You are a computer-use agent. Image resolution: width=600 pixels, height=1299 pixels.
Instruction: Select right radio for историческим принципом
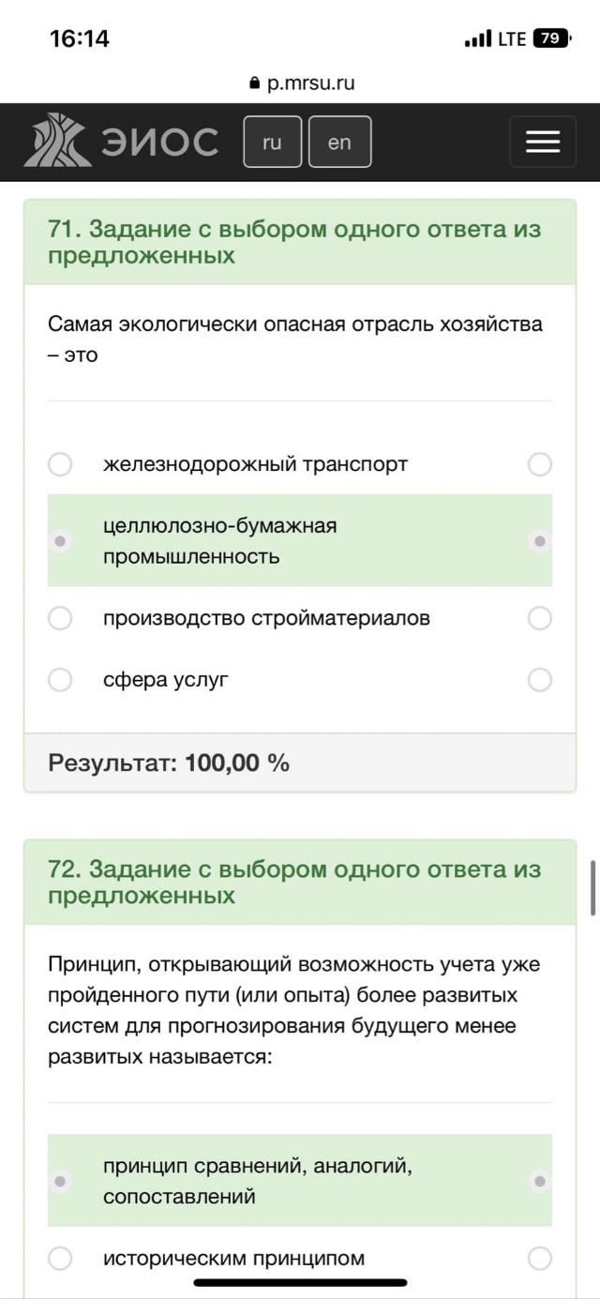click(540, 1258)
